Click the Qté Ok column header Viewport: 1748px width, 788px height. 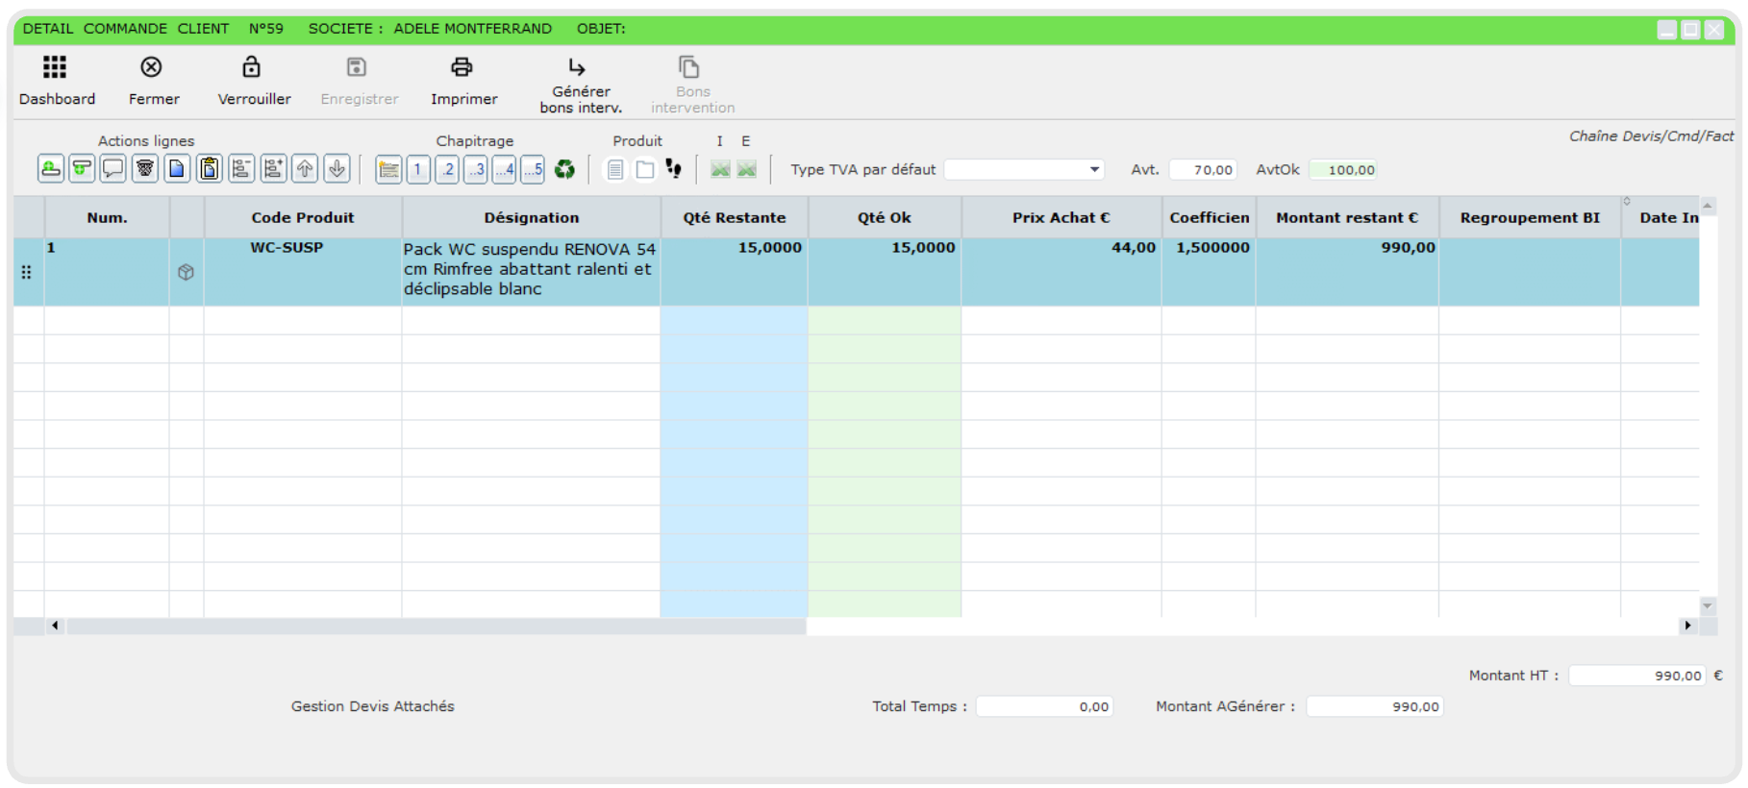point(885,218)
